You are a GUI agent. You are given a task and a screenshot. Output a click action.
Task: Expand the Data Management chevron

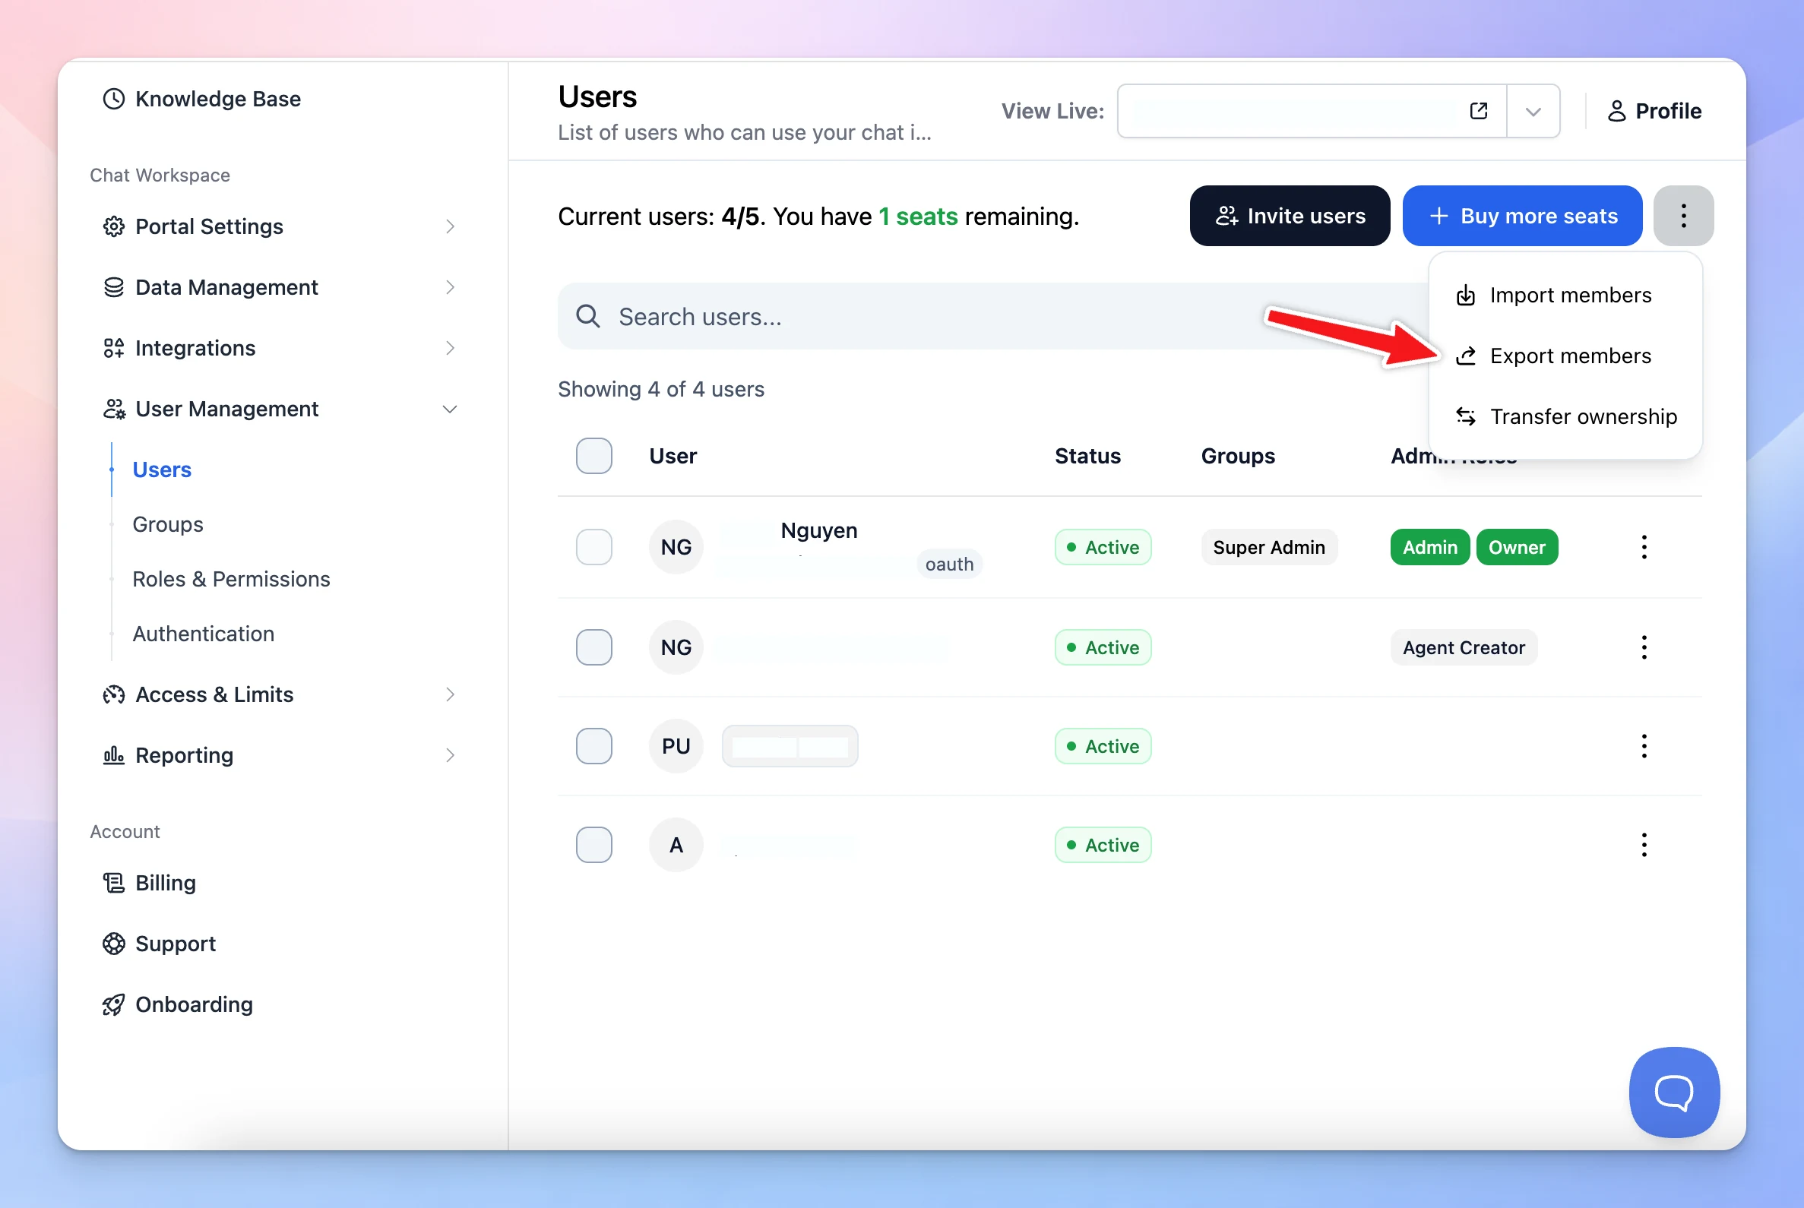450,287
